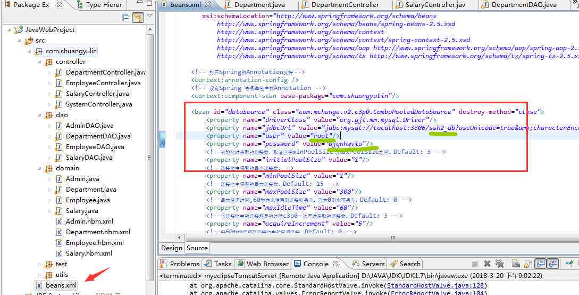Expand the test package
579x295 pixels.
pyautogui.click(x=39, y=264)
